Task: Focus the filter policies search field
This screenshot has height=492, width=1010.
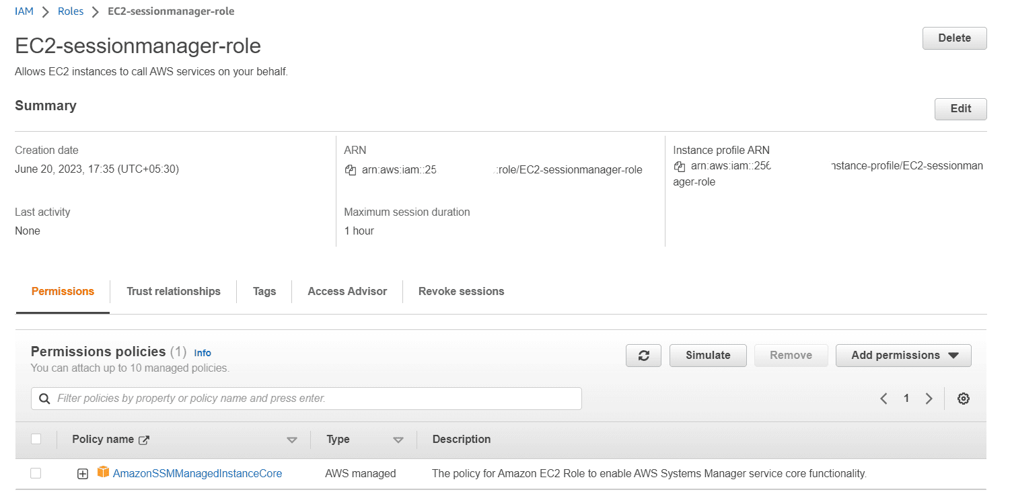Action: point(306,399)
